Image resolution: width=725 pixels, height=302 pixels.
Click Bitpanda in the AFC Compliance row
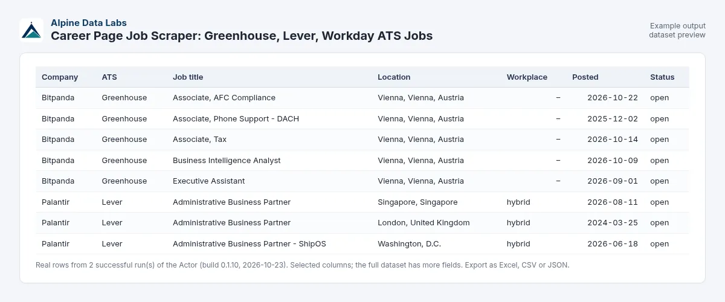coord(58,98)
